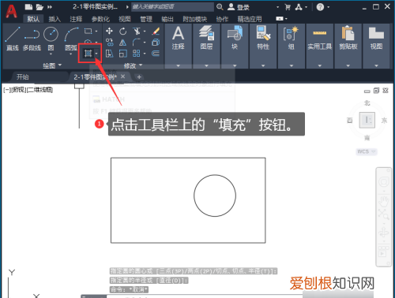Click the zoom extents navigation icon
This screenshot has height=298, width=395.
[384, 214]
